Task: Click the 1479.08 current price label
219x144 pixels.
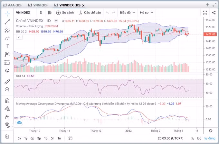Action: [210, 34]
